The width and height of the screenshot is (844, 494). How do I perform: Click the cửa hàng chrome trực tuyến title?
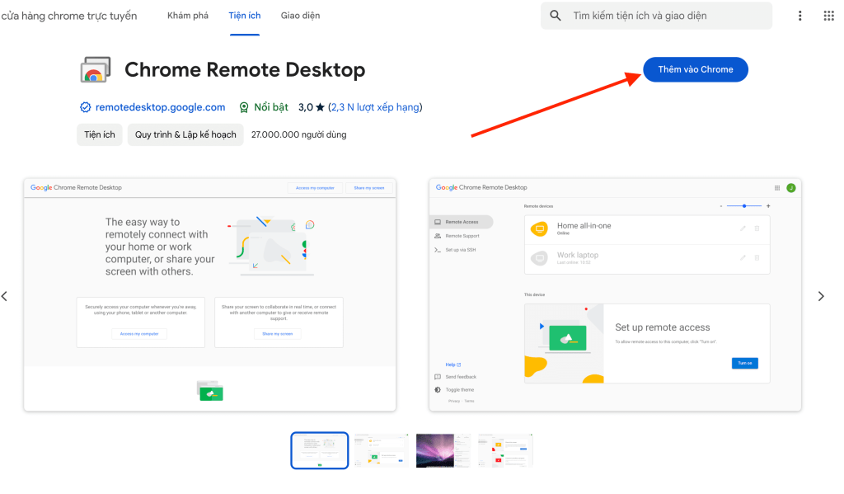(69, 16)
